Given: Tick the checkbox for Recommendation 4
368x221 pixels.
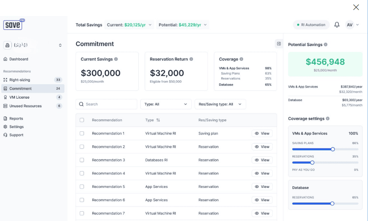Looking at the screenshot, I should click(82, 173).
